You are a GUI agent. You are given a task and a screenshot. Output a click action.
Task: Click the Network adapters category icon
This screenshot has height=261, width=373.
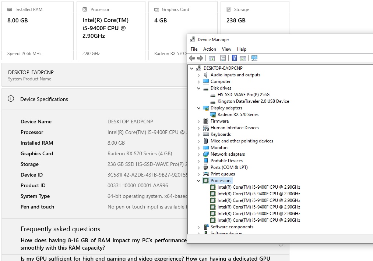[206, 154]
